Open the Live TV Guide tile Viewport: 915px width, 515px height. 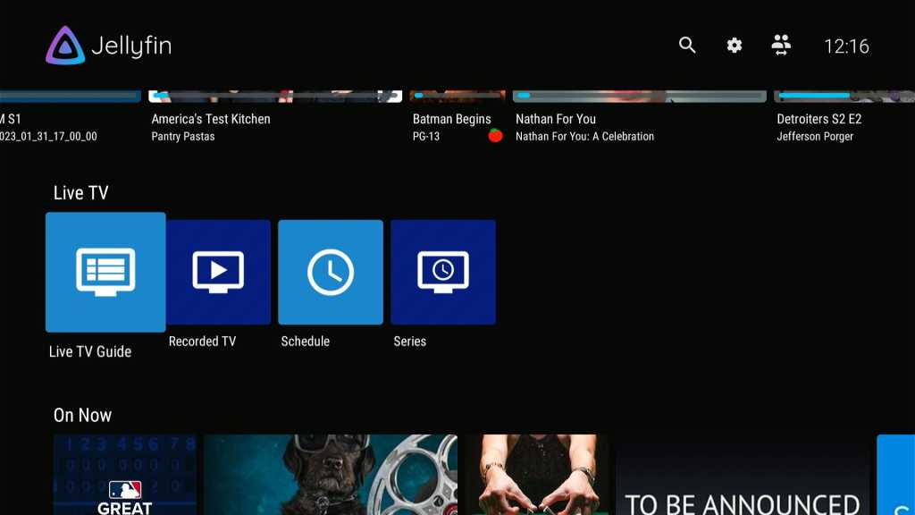click(x=105, y=272)
